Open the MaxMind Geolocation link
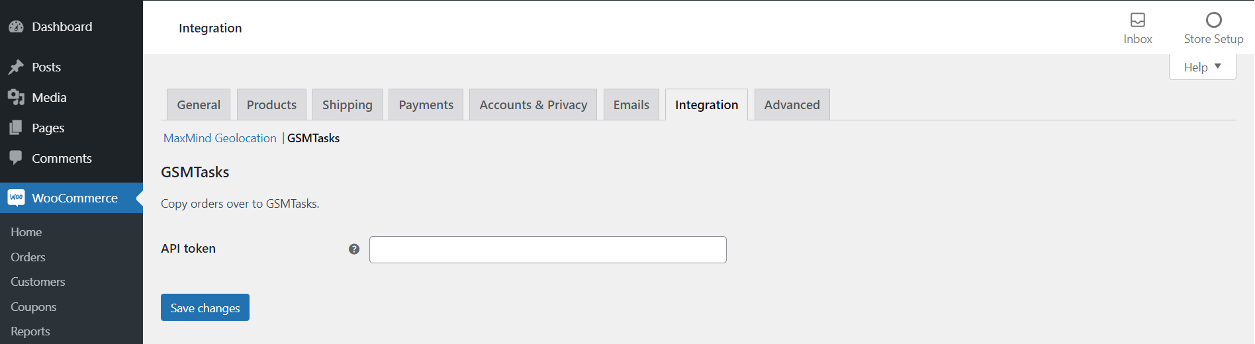 (x=220, y=138)
